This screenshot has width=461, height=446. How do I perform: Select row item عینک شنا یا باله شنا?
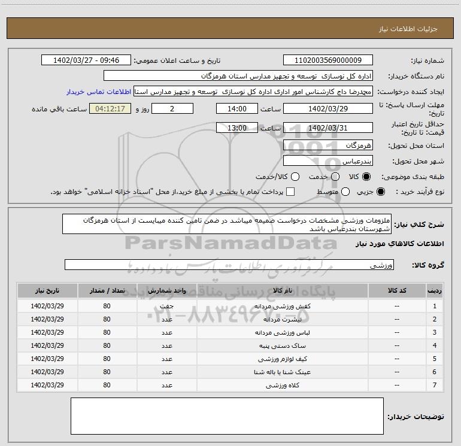point(282,372)
